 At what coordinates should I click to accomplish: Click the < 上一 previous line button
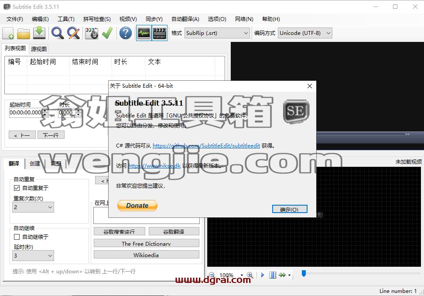coord(22,135)
